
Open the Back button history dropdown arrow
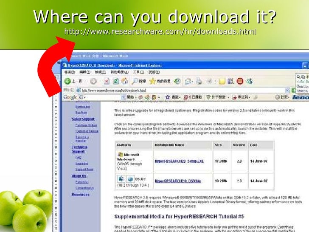coord(86,81)
